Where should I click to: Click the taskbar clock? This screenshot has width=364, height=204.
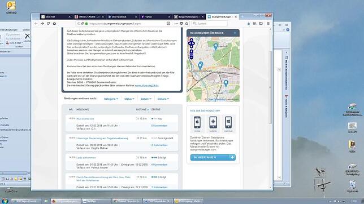(354, 201)
